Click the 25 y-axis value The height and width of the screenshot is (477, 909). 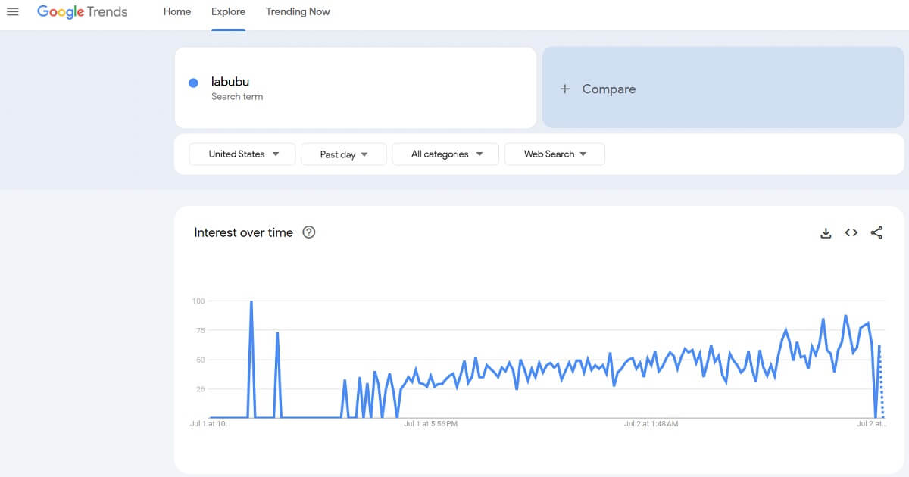tap(200, 389)
